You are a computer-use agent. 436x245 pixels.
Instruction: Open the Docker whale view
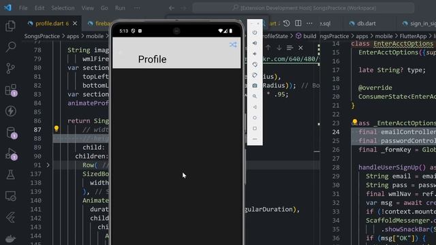(11, 238)
